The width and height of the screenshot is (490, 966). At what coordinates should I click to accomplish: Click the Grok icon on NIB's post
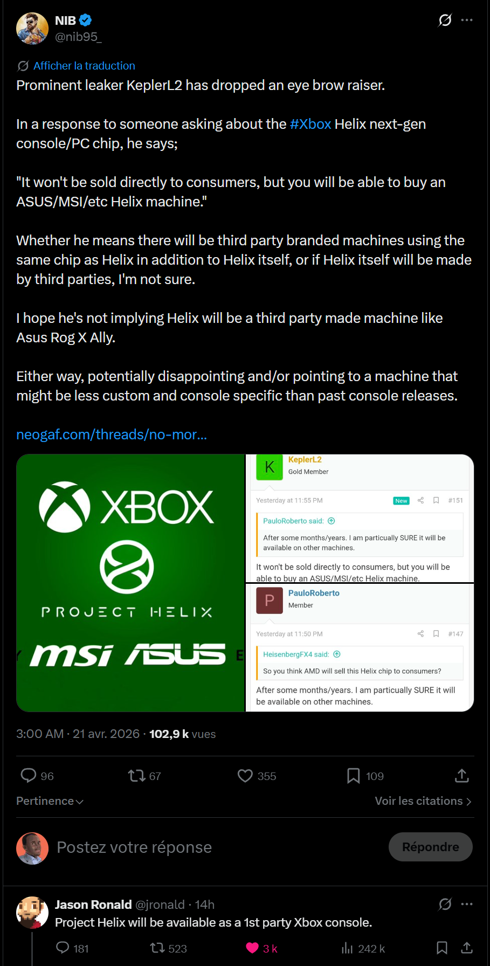tap(445, 20)
